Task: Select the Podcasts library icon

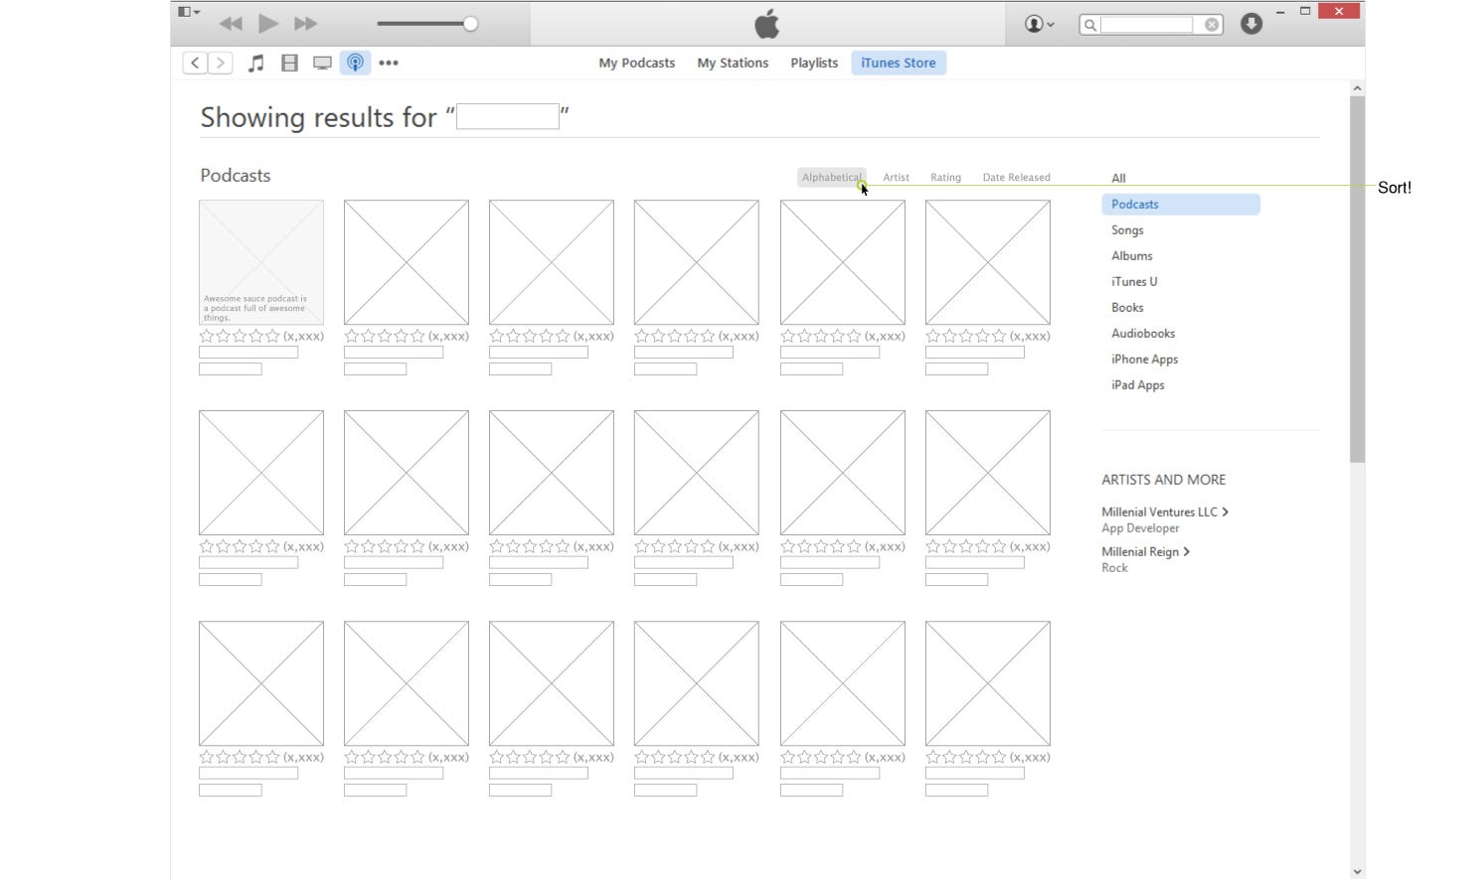Action: pos(355,63)
